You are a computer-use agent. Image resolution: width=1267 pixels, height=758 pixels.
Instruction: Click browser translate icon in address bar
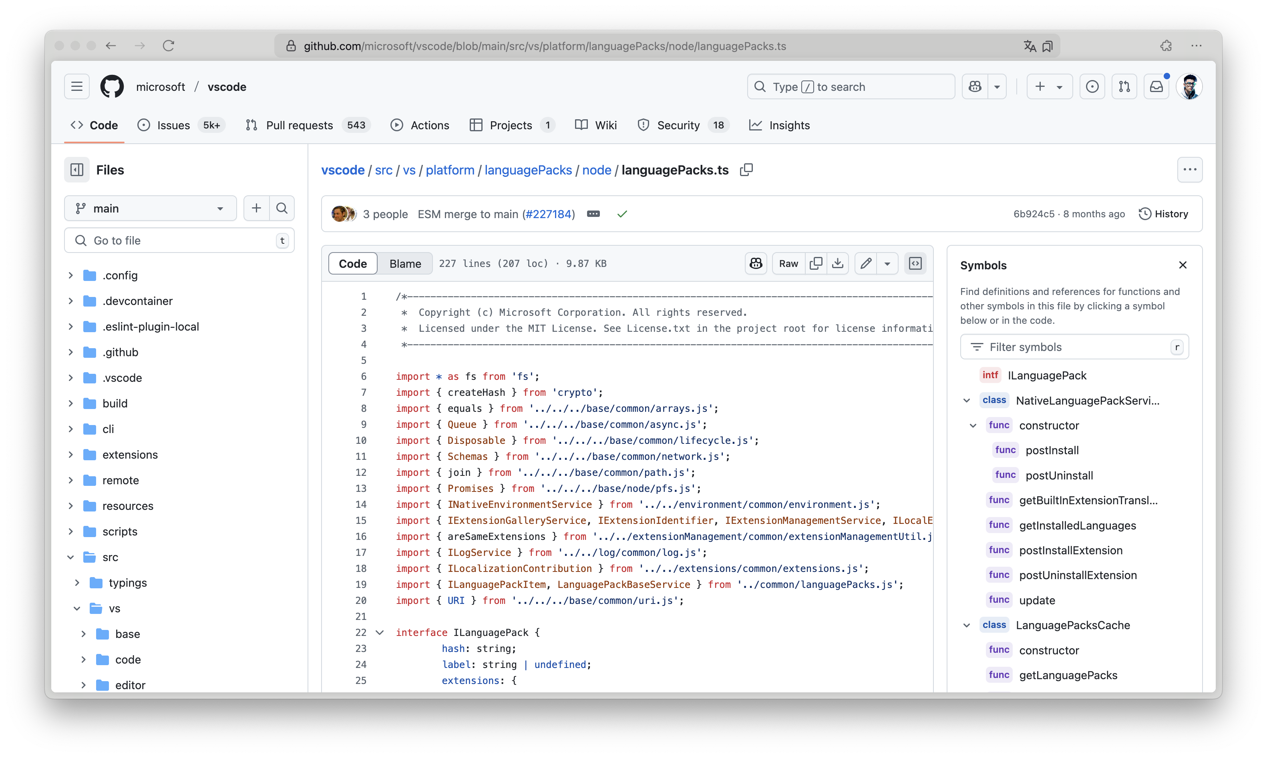pos(1030,46)
